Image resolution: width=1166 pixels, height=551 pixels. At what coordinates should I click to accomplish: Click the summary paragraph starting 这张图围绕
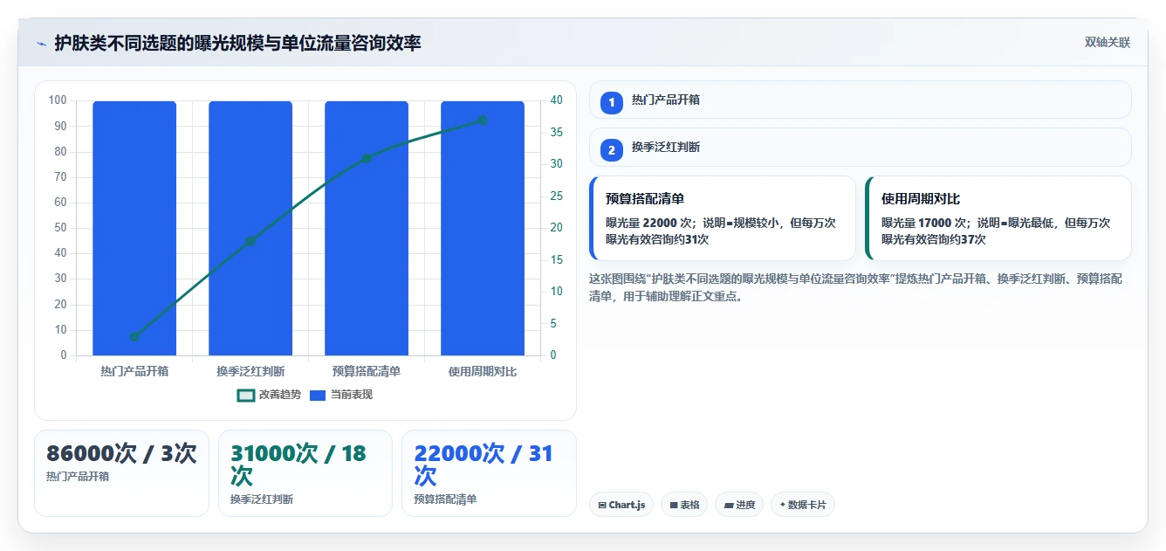click(856, 287)
